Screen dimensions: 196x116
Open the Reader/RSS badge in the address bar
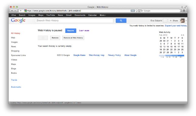click(x=133, y=11)
